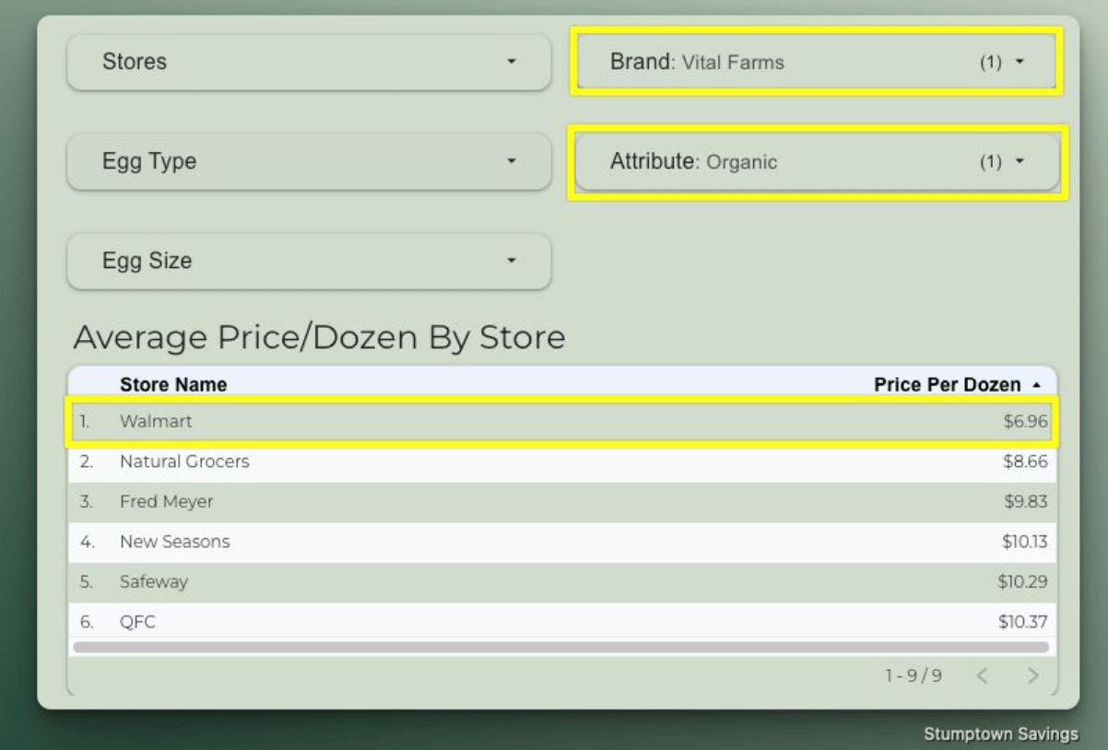Go to next page of table results
This screenshot has height=750, width=1108.
click(x=1031, y=676)
